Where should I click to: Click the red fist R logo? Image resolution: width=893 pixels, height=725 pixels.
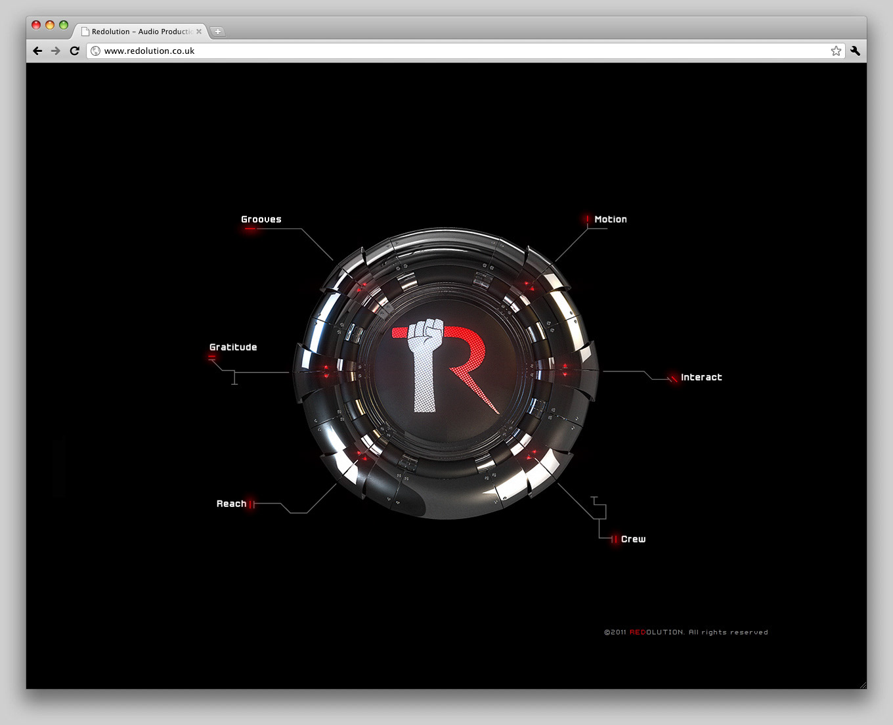tap(446, 366)
